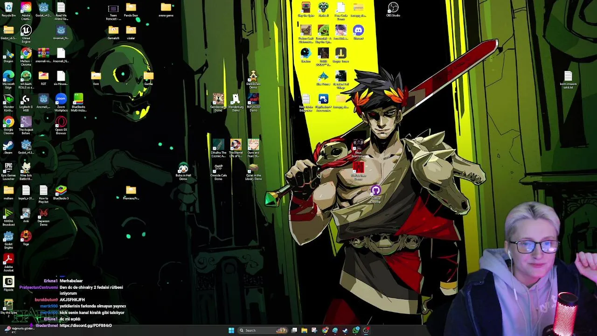Click username thedarthmel in chat
The width and height of the screenshot is (597, 336).
coord(47,325)
